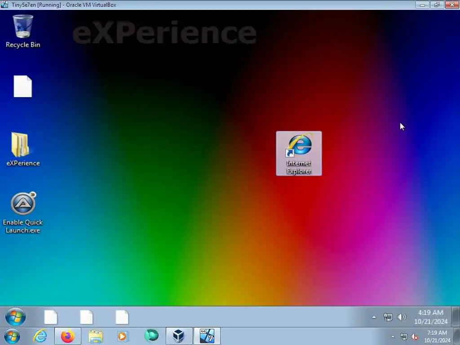
Task: Open the host Start orb
Action: (x=12, y=336)
